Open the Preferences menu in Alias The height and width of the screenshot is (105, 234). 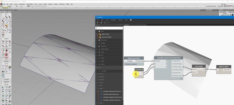(62, 4)
